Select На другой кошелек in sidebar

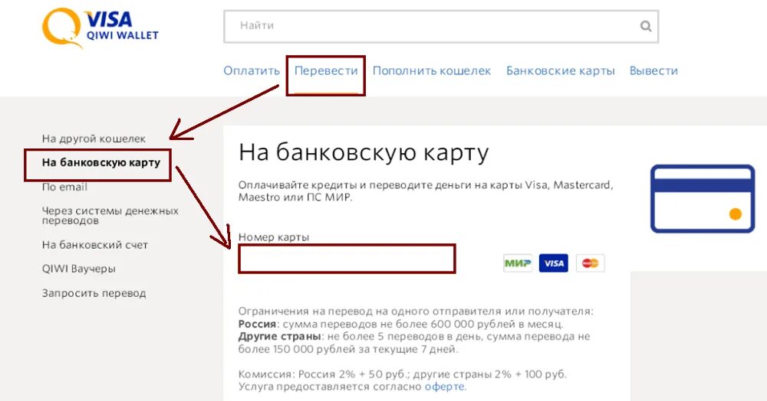[94, 139]
